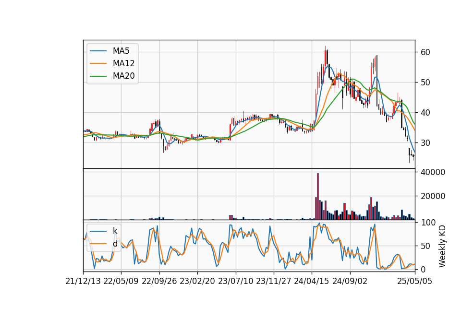Click the tallest volume bar near 40000
Image resolution: width=461 pixels, height=331 pixels.
[x=318, y=197]
